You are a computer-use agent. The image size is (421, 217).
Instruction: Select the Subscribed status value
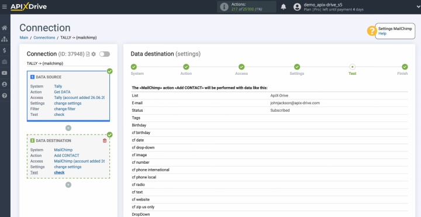tap(279, 111)
